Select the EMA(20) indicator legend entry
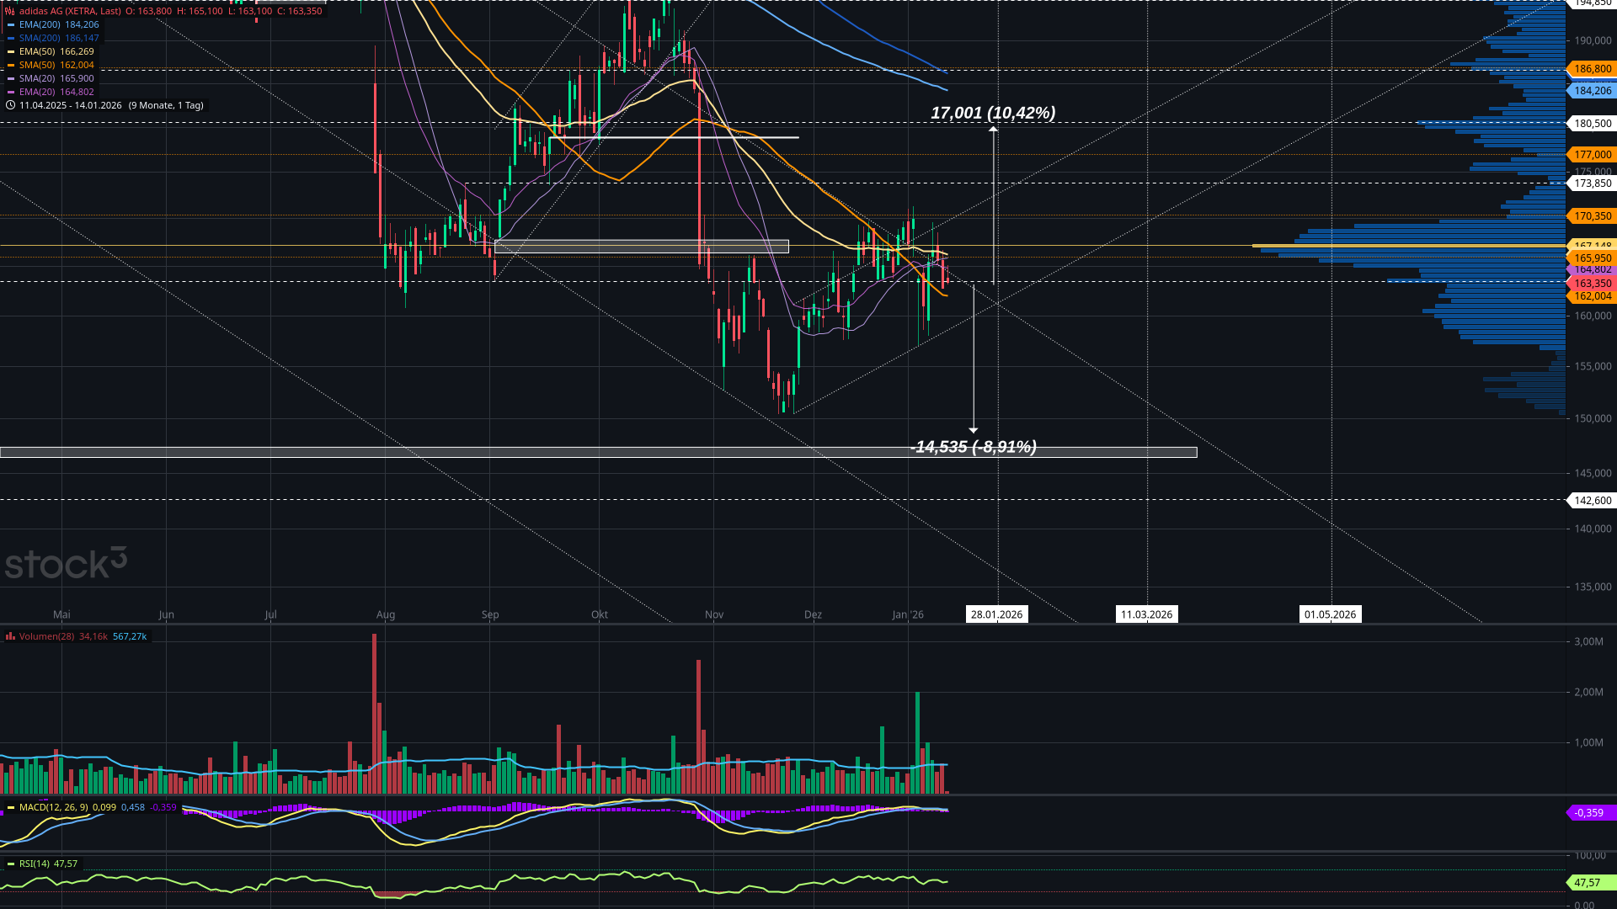The width and height of the screenshot is (1617, 909). pyautogui.click(x=37, y=93)
